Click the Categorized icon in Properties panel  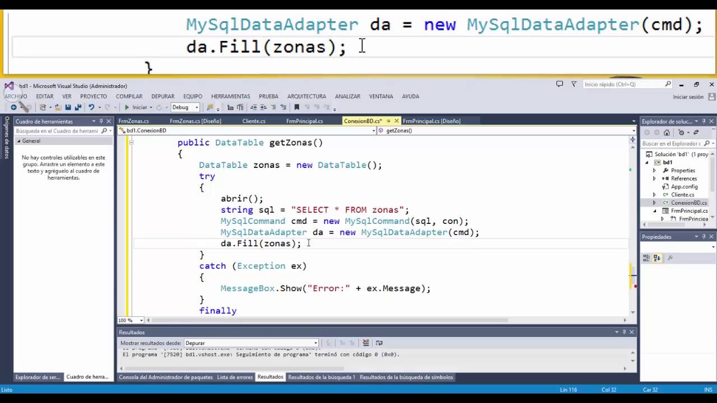coord(646,258)
